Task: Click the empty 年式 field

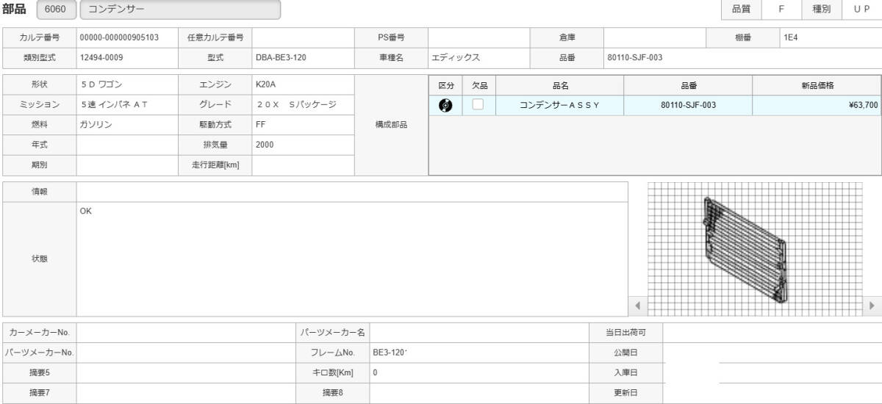Action: 127,145
